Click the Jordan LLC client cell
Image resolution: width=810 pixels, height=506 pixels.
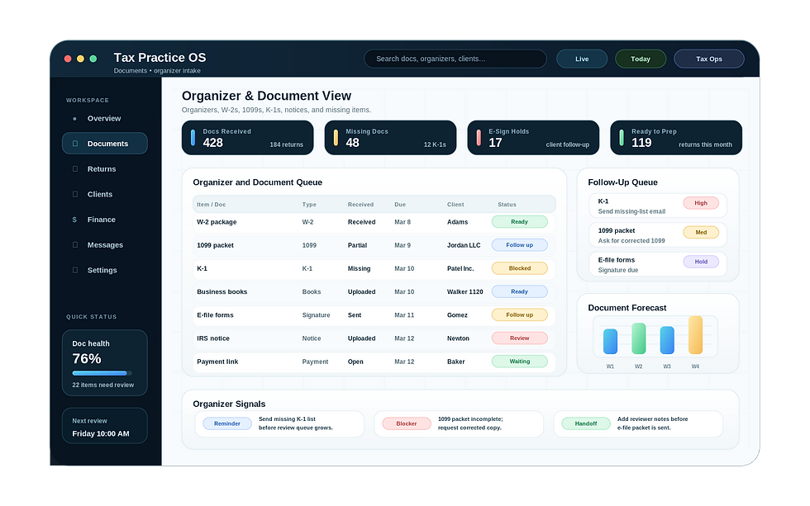464,245
